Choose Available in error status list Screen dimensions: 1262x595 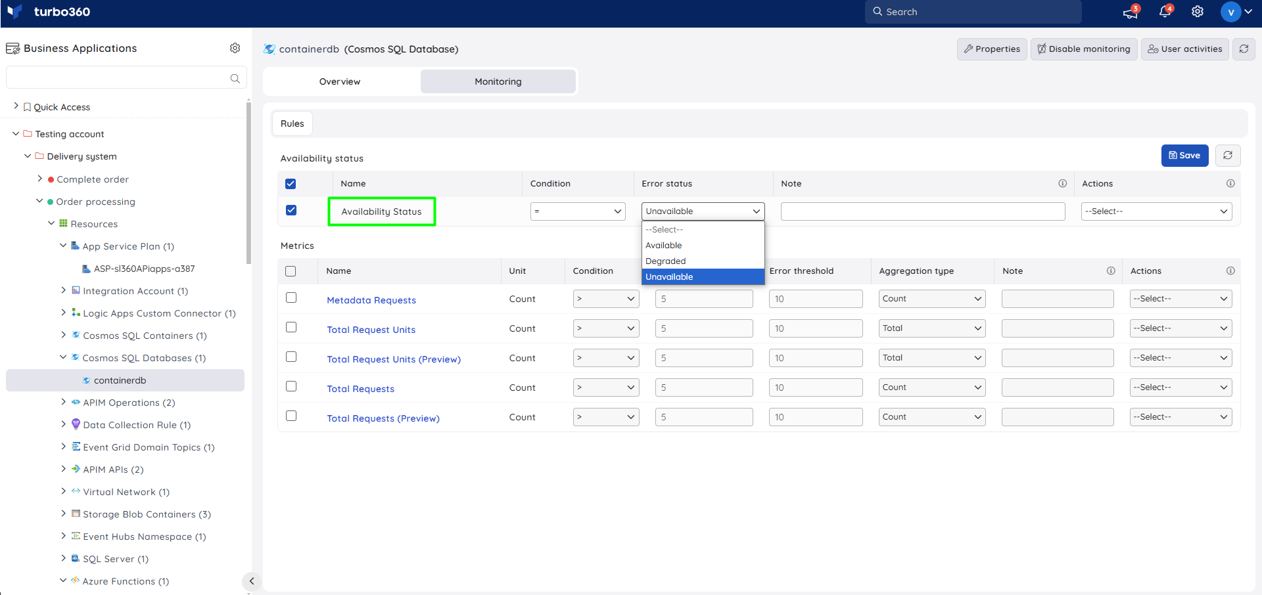click(x=703, y=246)
